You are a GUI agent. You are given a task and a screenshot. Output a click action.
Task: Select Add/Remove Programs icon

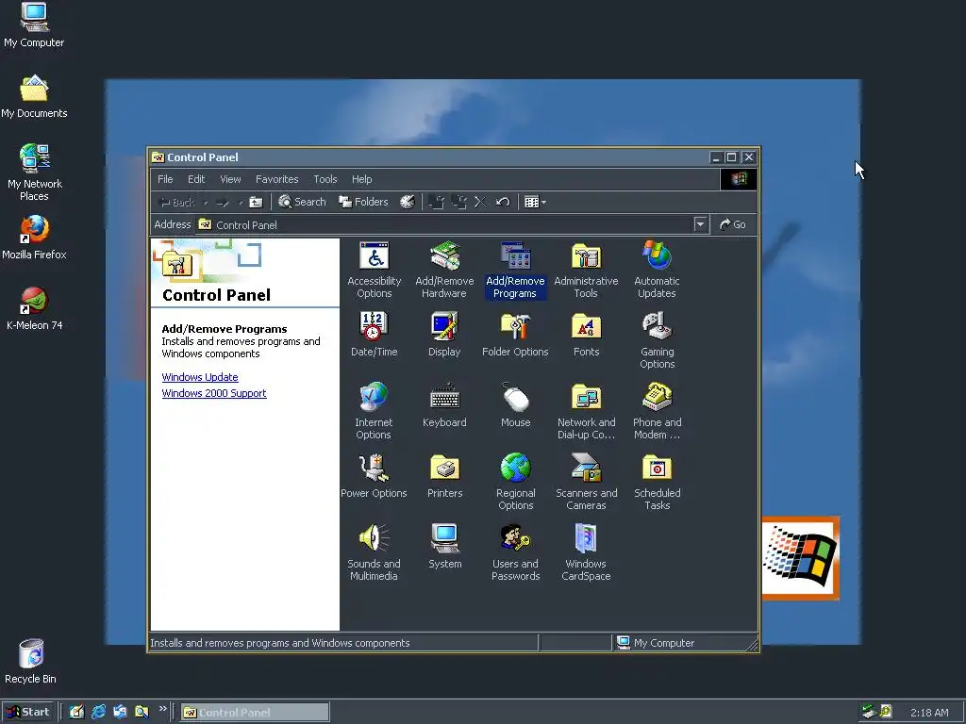[x=515, y=270]
